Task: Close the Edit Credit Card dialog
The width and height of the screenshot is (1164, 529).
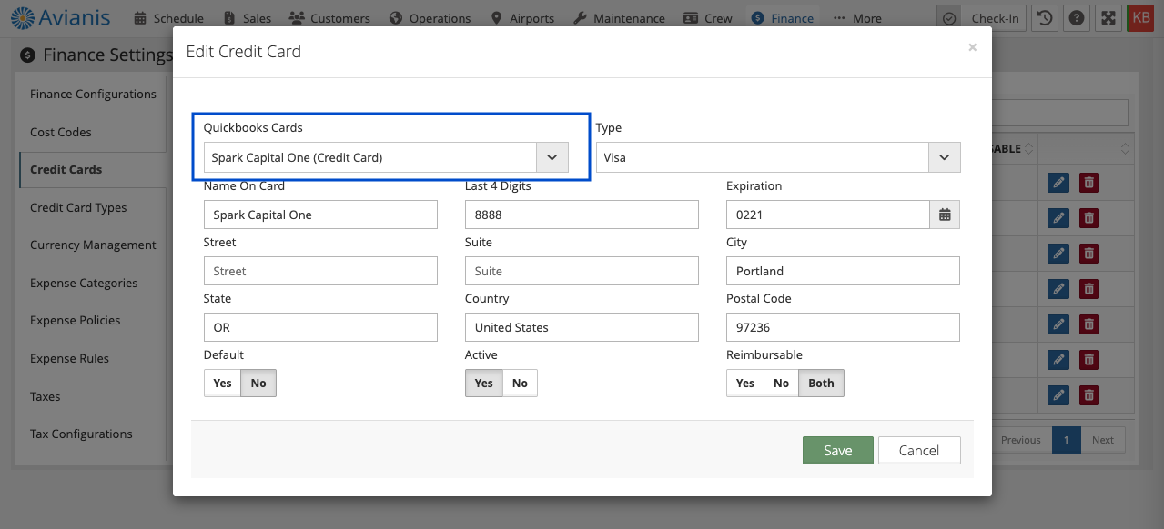Action: (x=972, y=47)
